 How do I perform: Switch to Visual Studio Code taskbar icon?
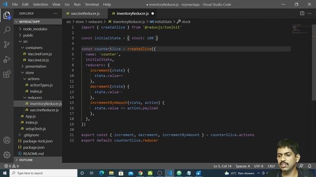(169, 173)
